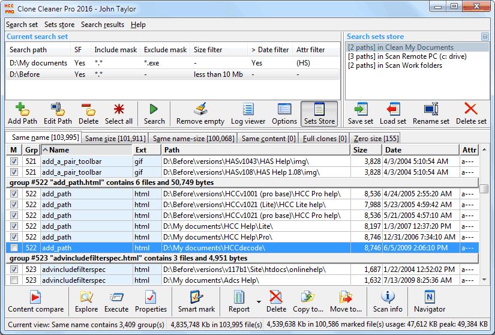Check advincludefilterspec in Adcs Help row

coord(14,280)
